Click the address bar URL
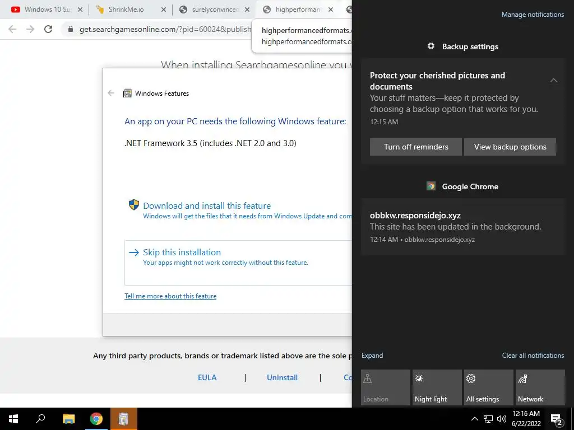 pos(165,29)
